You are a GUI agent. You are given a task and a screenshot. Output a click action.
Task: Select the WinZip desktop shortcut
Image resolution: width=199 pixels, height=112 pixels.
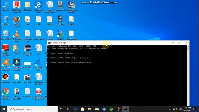[x=16, y=49]
